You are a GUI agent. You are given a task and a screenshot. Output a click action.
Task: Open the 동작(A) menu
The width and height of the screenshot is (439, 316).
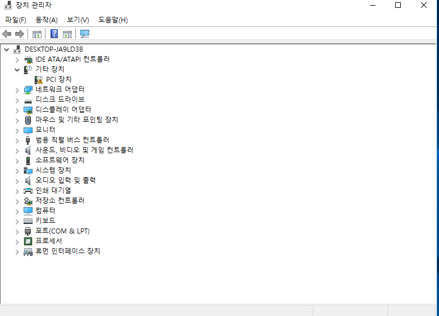[x=46, y=20]
